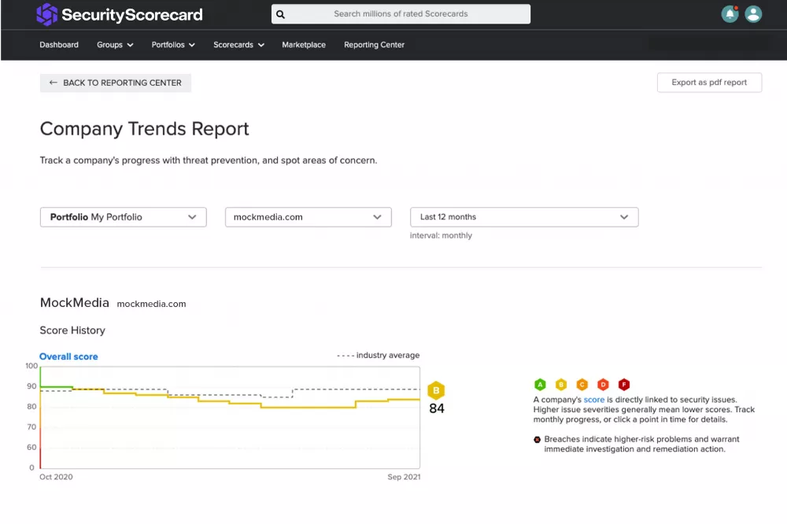
Task: Click Export as pdf report
Action: click(x=709, y=83)
